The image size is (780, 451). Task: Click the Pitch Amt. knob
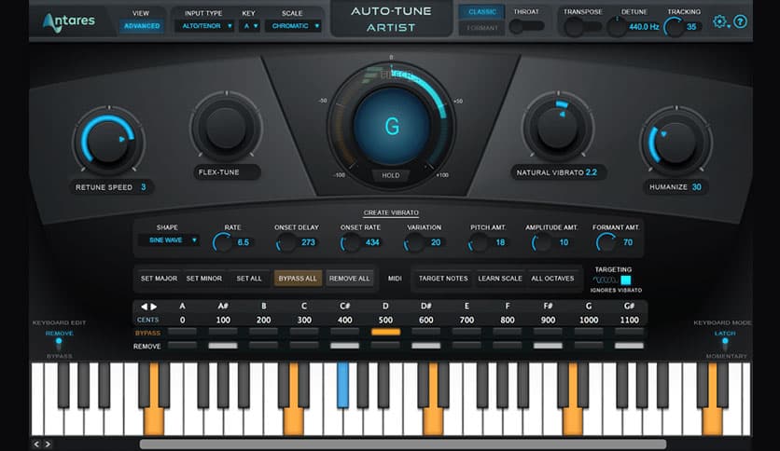pos(478,242)
